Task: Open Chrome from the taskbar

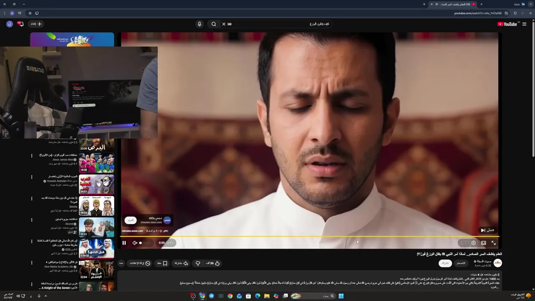Action: 230,296
